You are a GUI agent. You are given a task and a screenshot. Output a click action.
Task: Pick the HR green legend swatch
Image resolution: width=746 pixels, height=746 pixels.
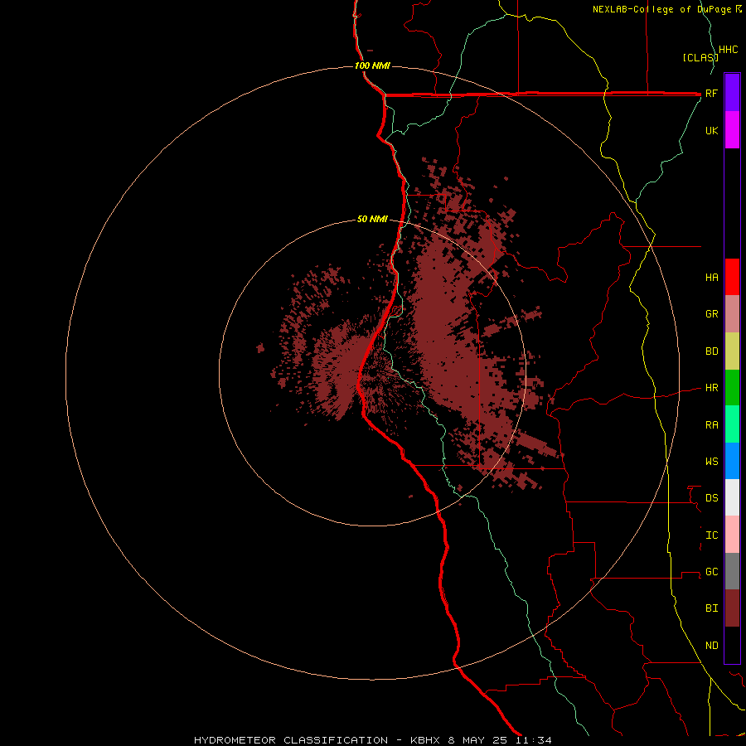(732, 388)
